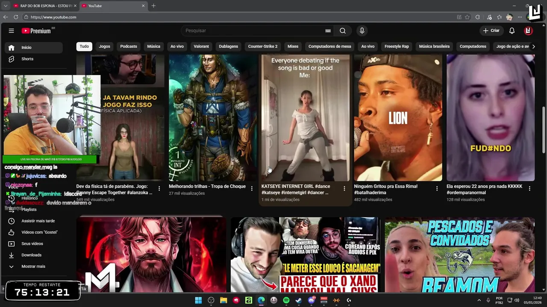Screen dimensions: 547x307
Task: Open the Windows Start menu
Action: [x=198, y=300]
